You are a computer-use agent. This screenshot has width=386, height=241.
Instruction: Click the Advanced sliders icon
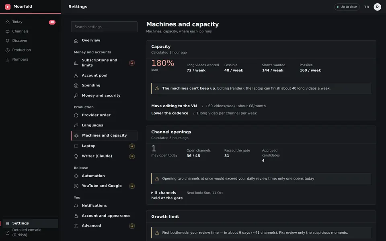pyautogui.click(x=76, y=226)
